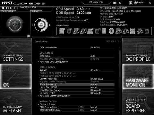154x115 pixels.
Task: Click the HOT KEY label
Action: click(110, 41)
